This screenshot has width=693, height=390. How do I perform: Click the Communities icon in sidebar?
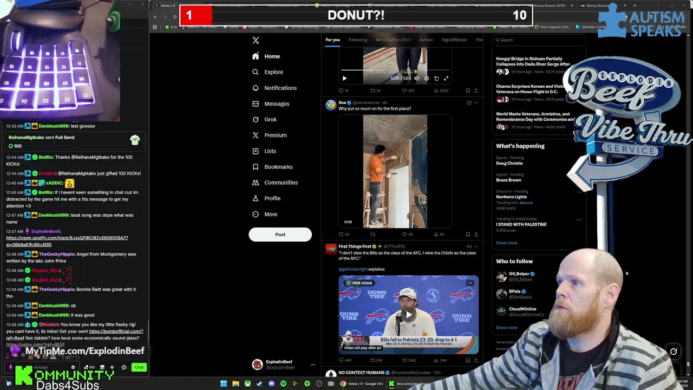coord(256,183)
